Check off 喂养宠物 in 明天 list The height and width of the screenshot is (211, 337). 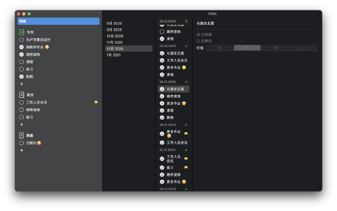click(21, 110)
